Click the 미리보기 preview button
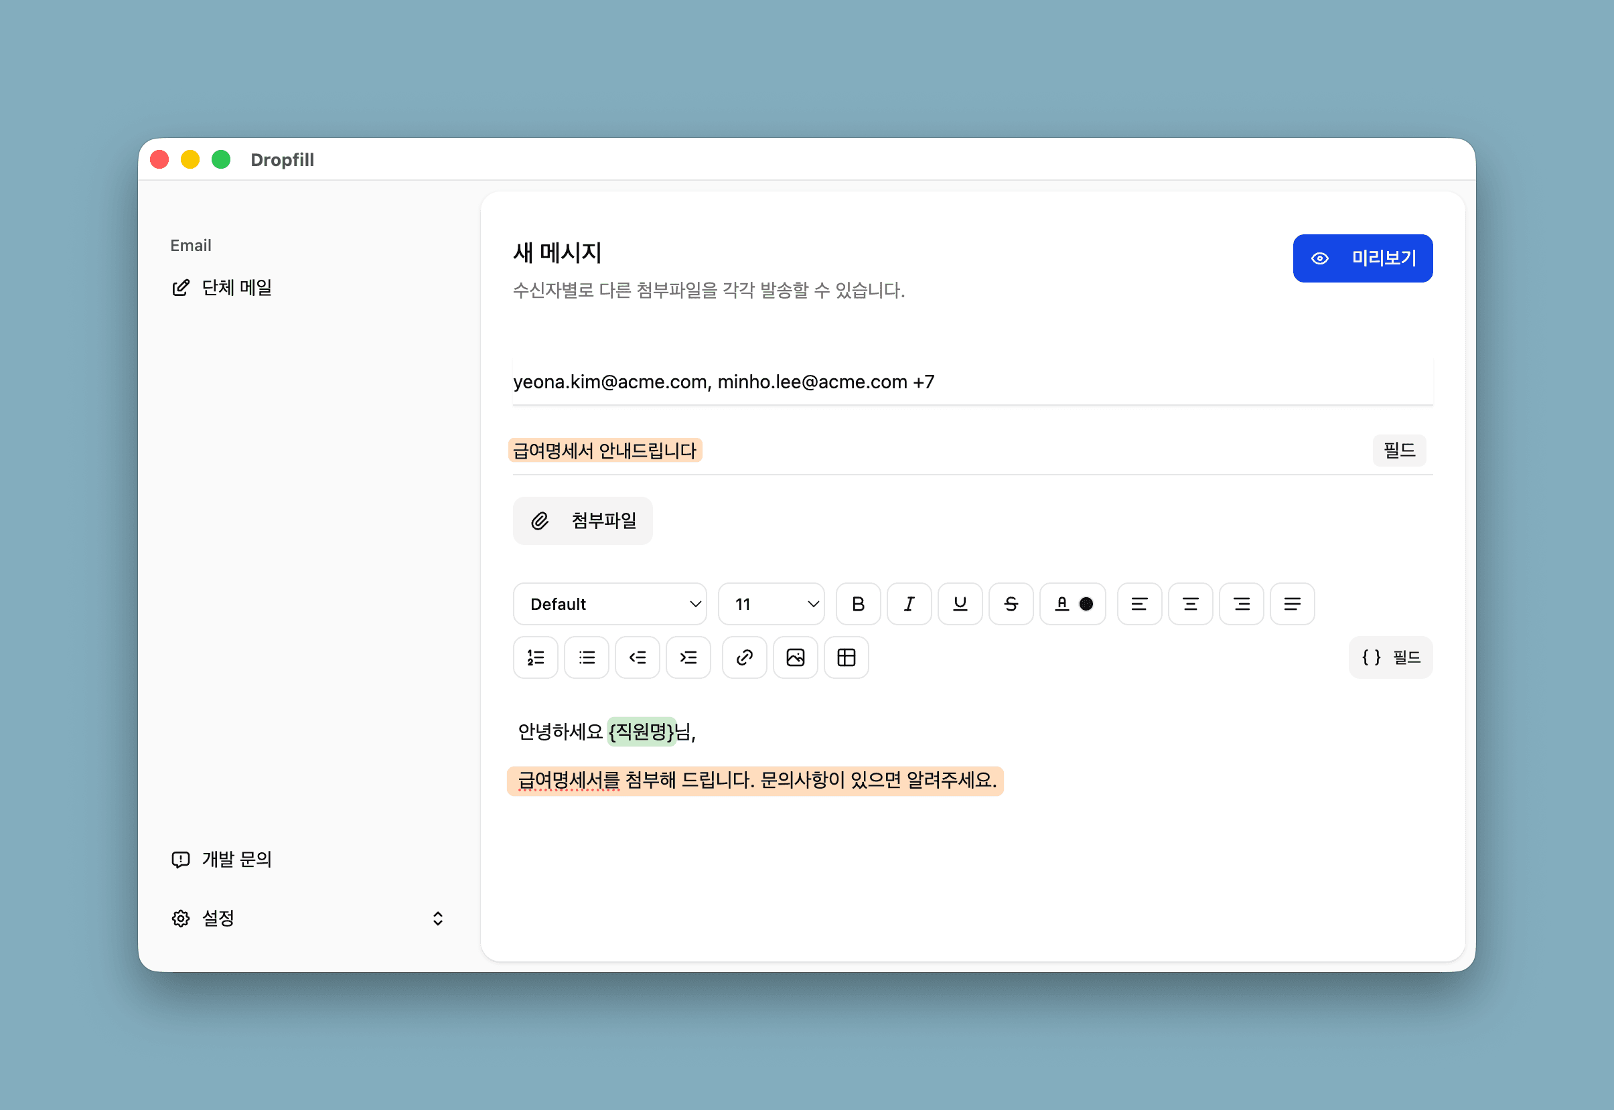This screenshot has height=1110, width=1614. [1362, 258]
